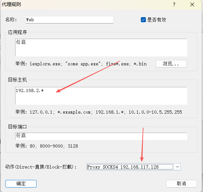Screen dimensions: 203x192
Task: Click the 浏览... button
Action: point(171,64)
